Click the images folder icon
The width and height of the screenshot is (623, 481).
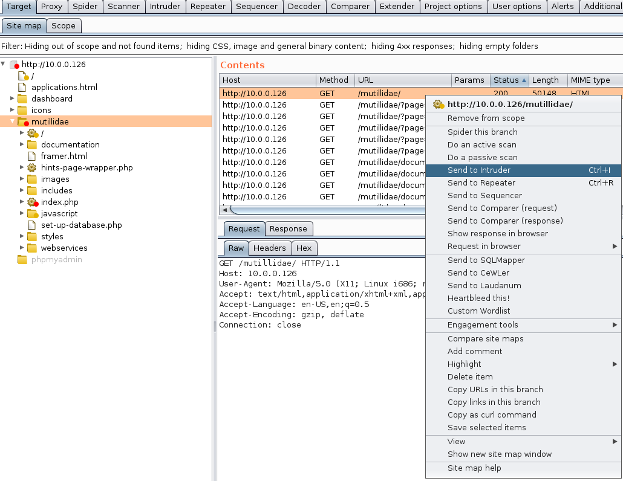click(32, 179)
